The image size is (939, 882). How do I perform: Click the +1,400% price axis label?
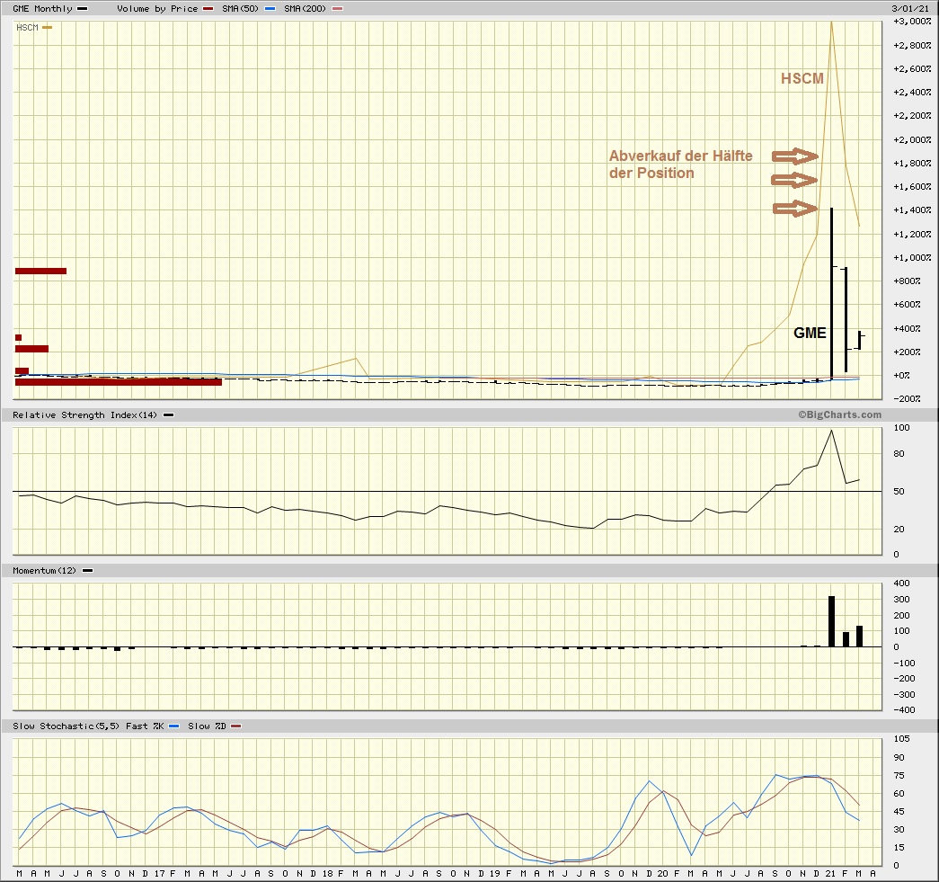(912, 210)
